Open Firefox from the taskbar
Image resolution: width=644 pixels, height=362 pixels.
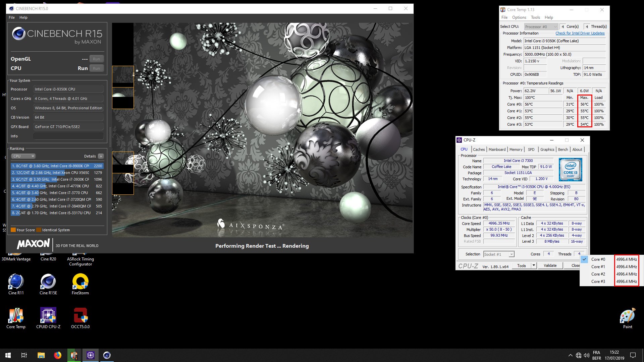pyautogui.click(x=57, y=355)
